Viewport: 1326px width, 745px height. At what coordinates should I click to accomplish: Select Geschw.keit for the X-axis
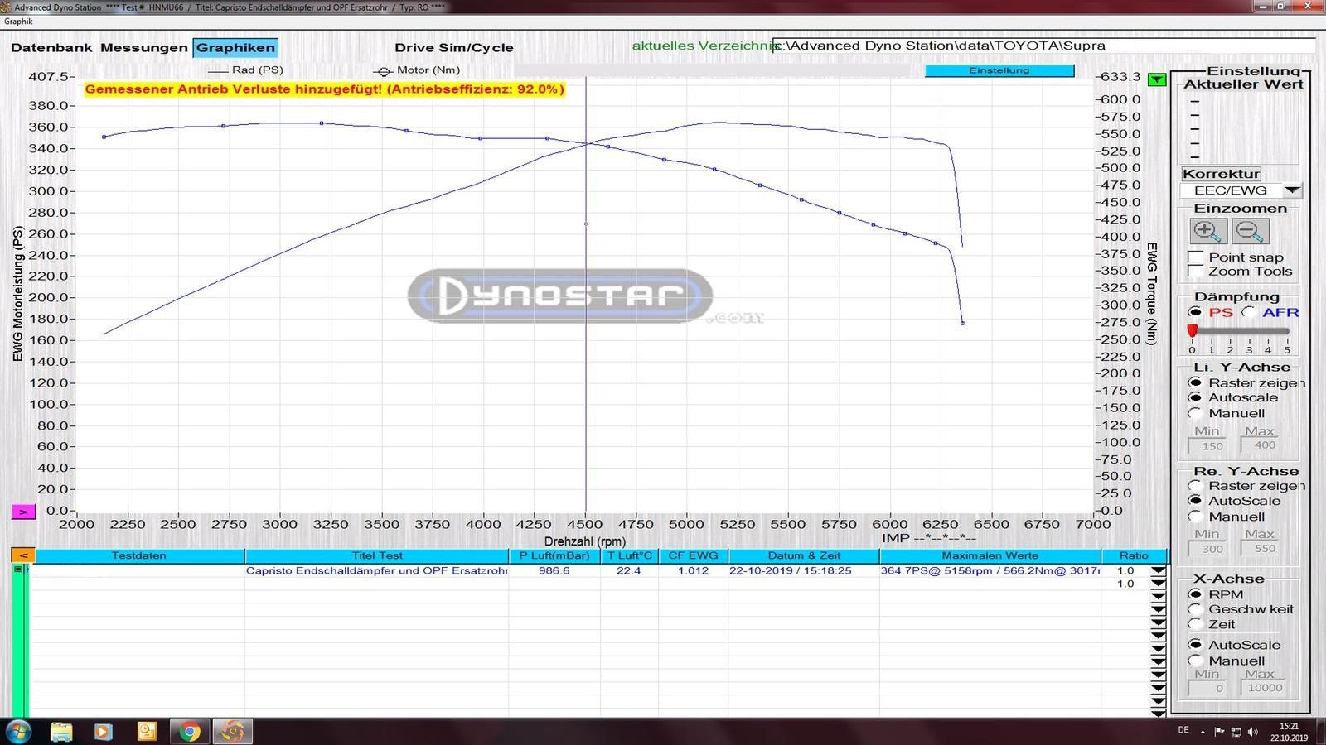tap(1195, 609)
